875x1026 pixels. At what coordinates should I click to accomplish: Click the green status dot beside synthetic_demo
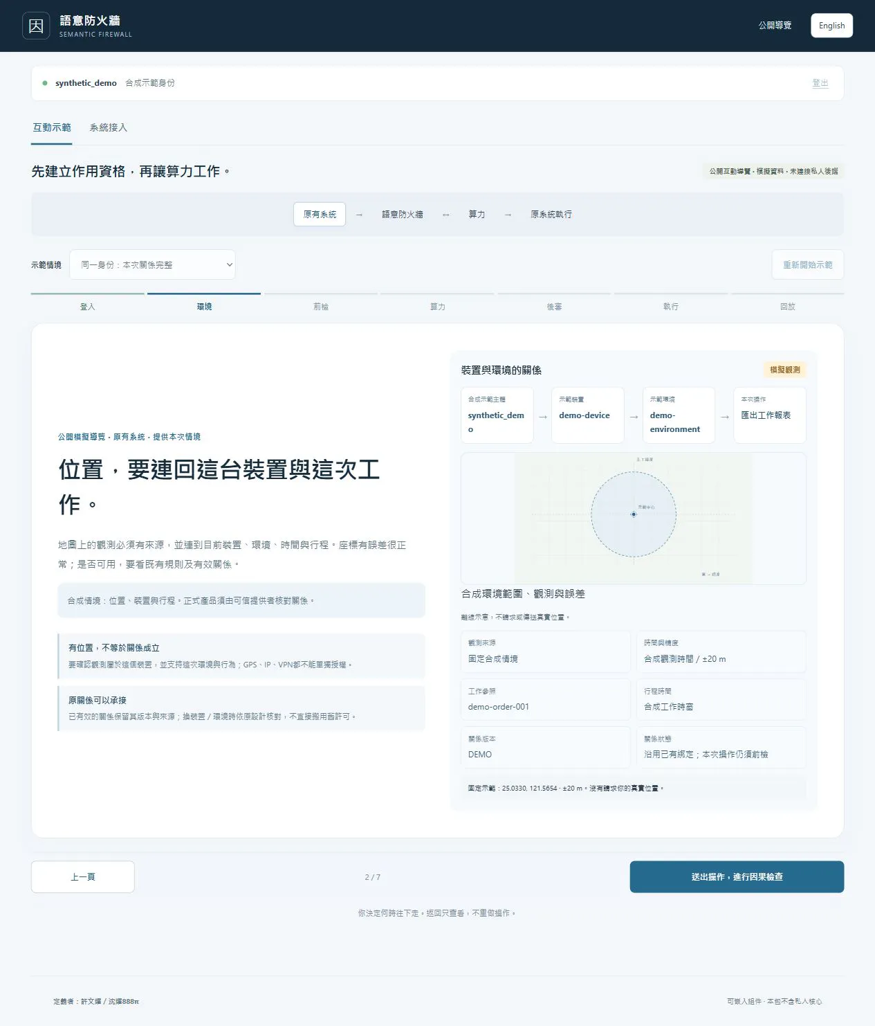click(x=45, y=83)
